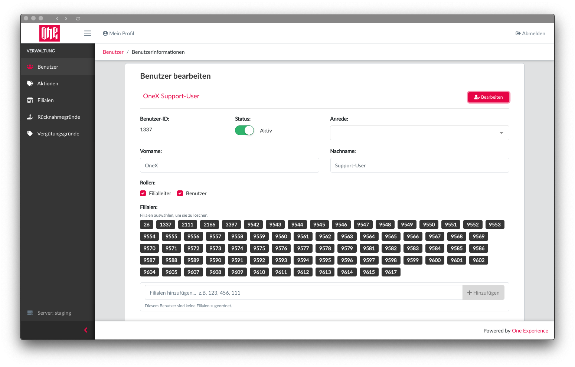Screen dimensions: 575x367
Task: Open the Rücknahmegründe sidebar menu item
Action: [58, 117]
